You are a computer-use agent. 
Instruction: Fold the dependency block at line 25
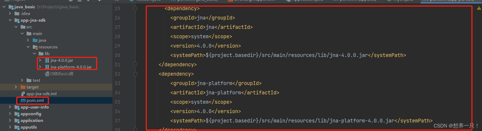tap(135, 9)
